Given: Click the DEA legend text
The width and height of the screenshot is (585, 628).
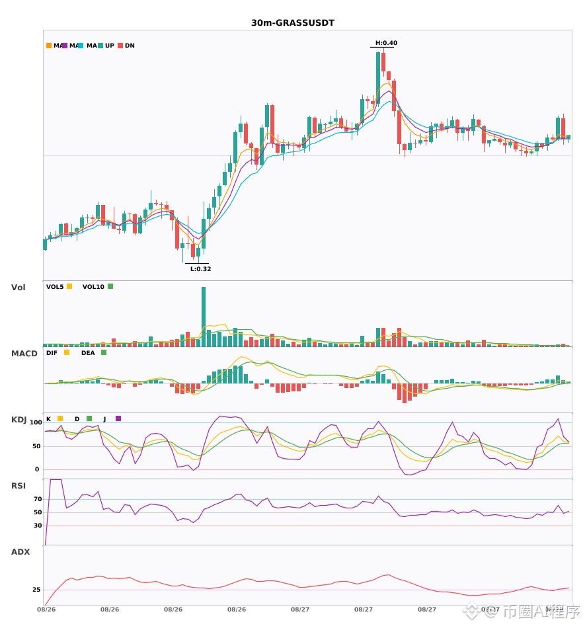Looking at the screenshot, I should point(88,353).
